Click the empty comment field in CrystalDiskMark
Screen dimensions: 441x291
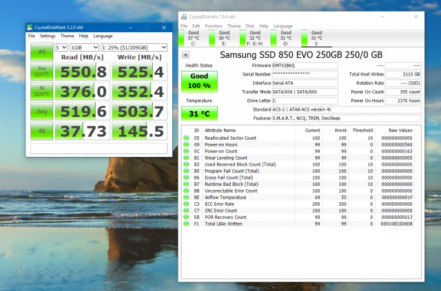point(97,148)
